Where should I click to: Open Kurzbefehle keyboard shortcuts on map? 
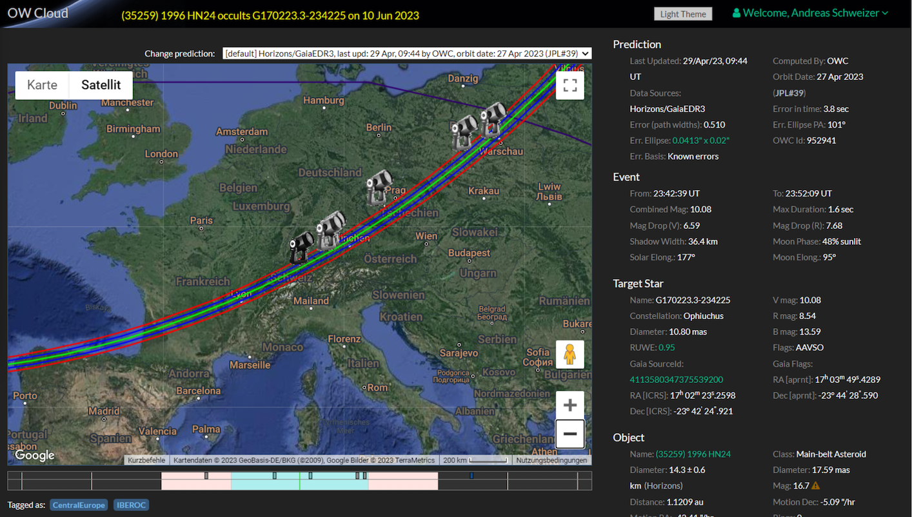pos(146,460)
